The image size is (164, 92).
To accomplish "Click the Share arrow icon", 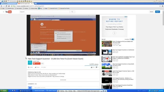I will [x=36, y=67].
